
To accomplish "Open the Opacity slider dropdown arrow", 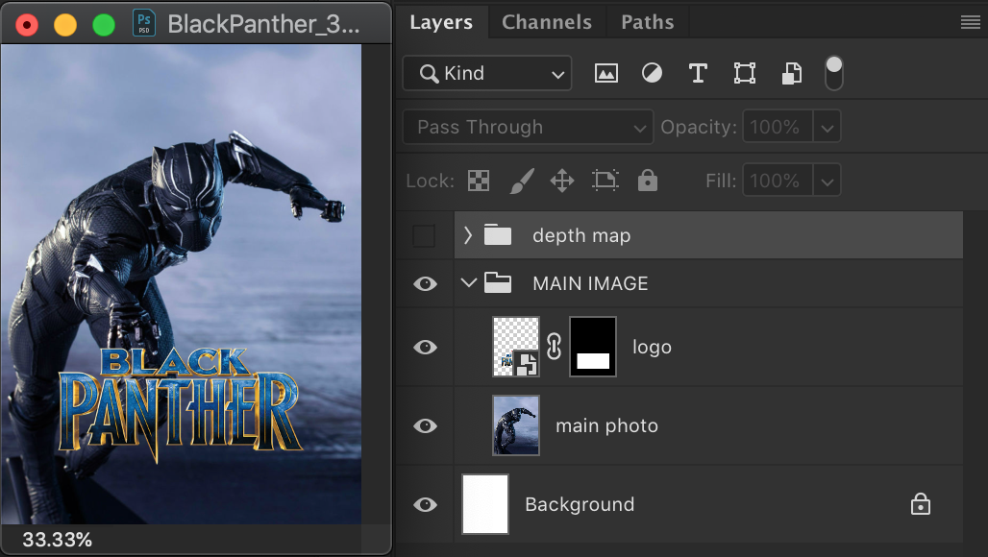I will click(x=827, y=127).
